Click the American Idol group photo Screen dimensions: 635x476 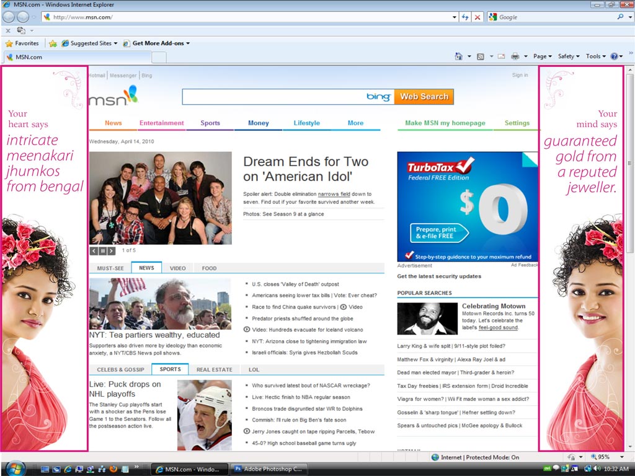(x=161, y=198)
